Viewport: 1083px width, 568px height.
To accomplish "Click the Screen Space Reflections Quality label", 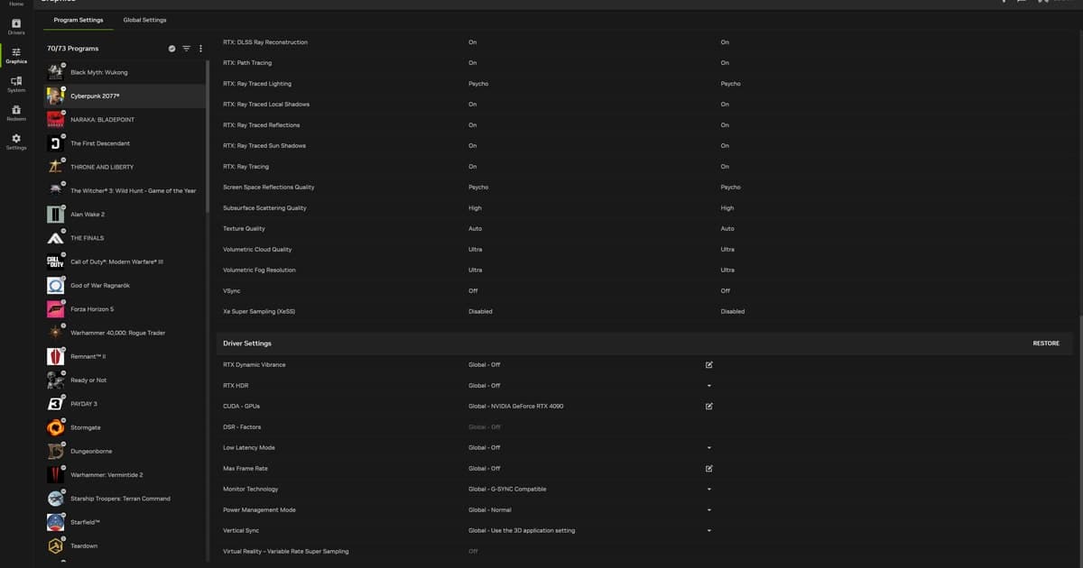I will 269,188.
